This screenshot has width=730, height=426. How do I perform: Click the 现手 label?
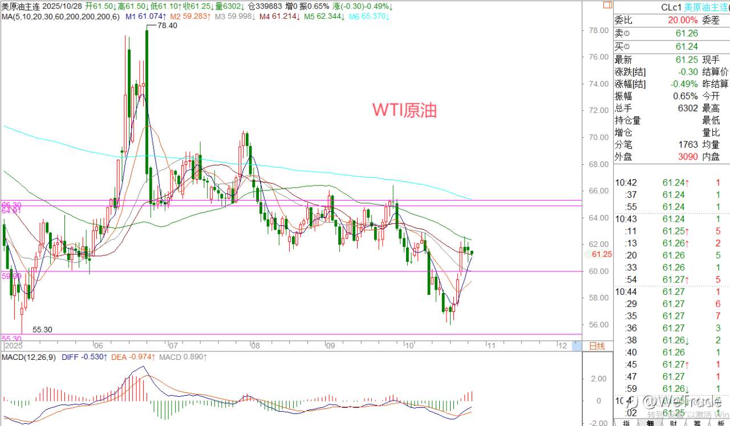coord(711,60)
